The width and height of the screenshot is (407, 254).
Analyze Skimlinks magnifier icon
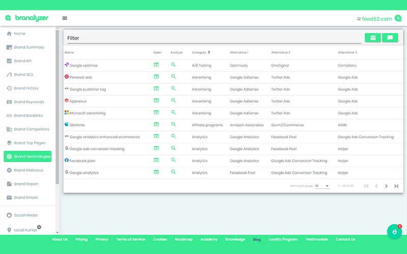pos(173,124)
